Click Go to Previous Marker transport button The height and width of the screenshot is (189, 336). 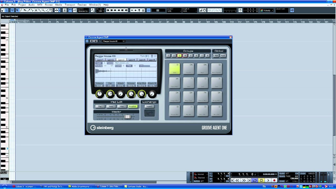[232, 180]
